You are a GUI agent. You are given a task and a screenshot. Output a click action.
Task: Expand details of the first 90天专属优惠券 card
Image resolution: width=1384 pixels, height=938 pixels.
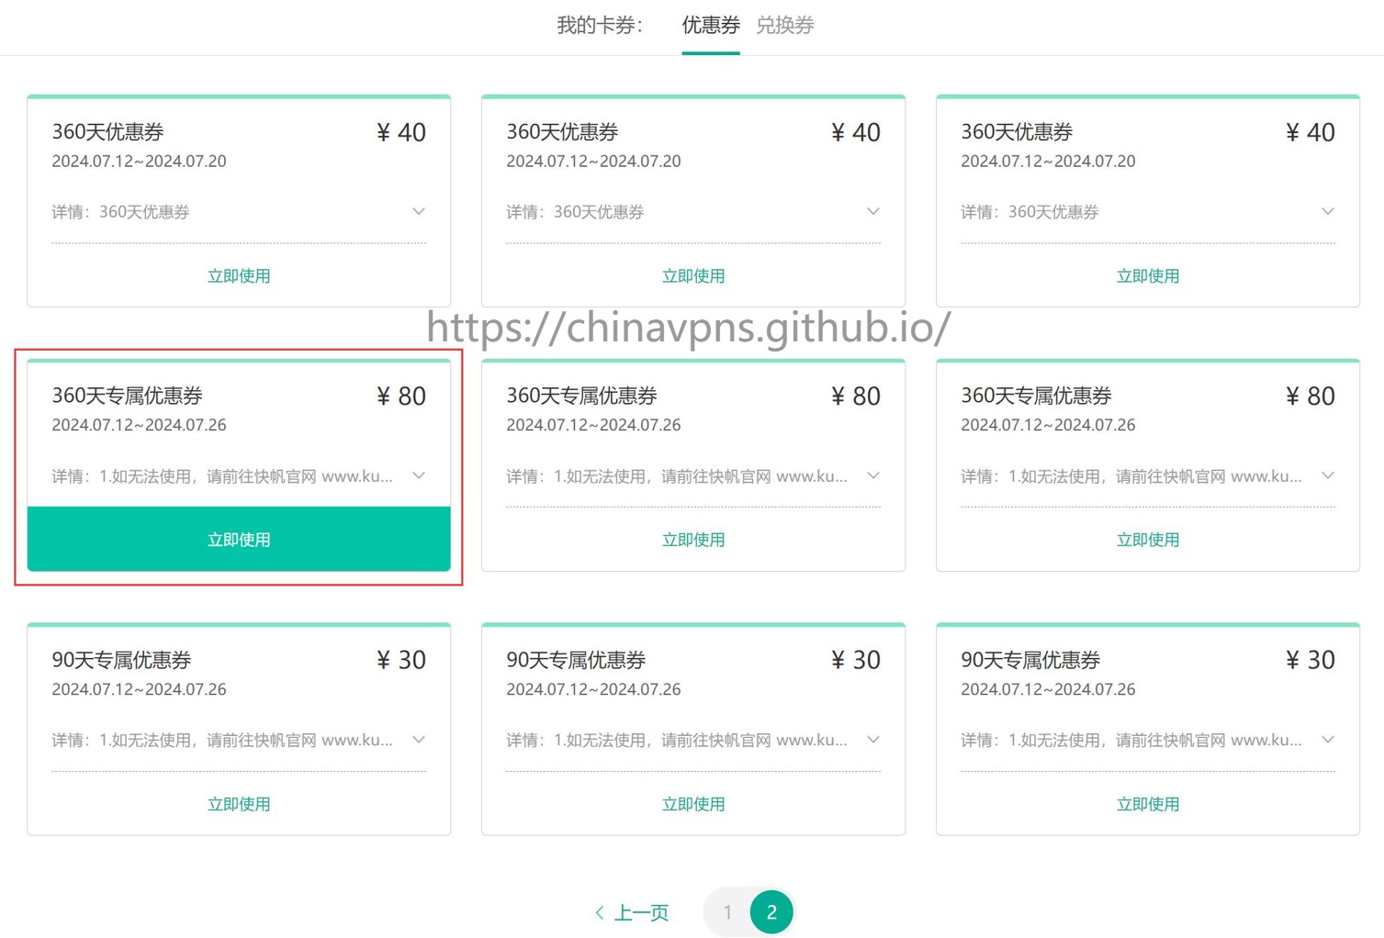click(x=419, y=740)
